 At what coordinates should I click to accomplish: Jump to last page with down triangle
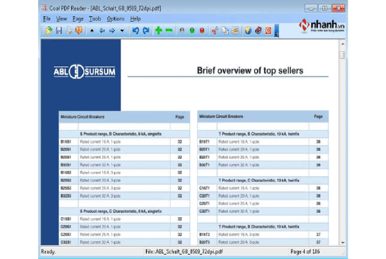(x=122, y=31)
